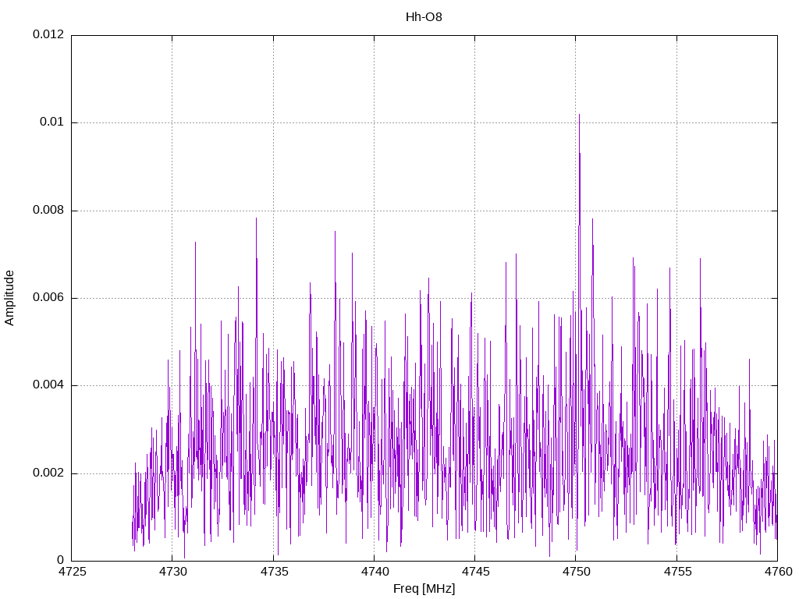Click the 4735 x-axis tick label

[273, 572]
